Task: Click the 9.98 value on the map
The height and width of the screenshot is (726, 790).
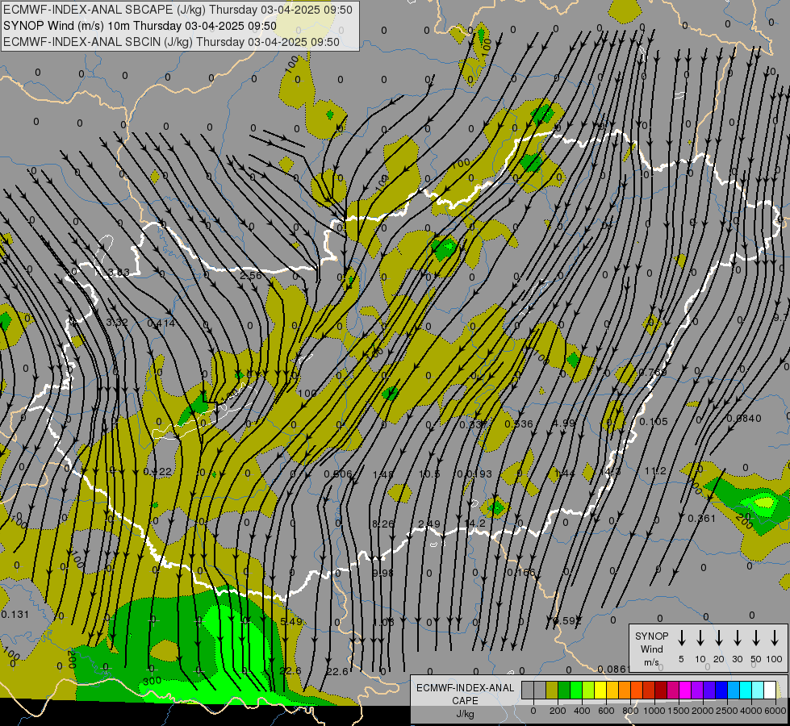Action: click(x=383, y=573)
